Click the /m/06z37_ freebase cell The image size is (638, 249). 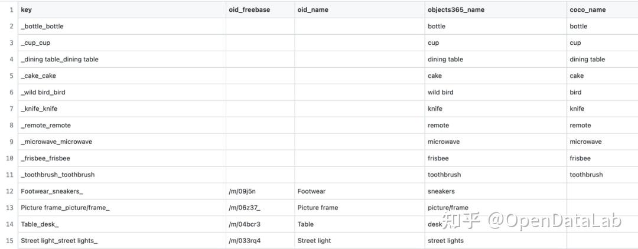click(260, 208)
